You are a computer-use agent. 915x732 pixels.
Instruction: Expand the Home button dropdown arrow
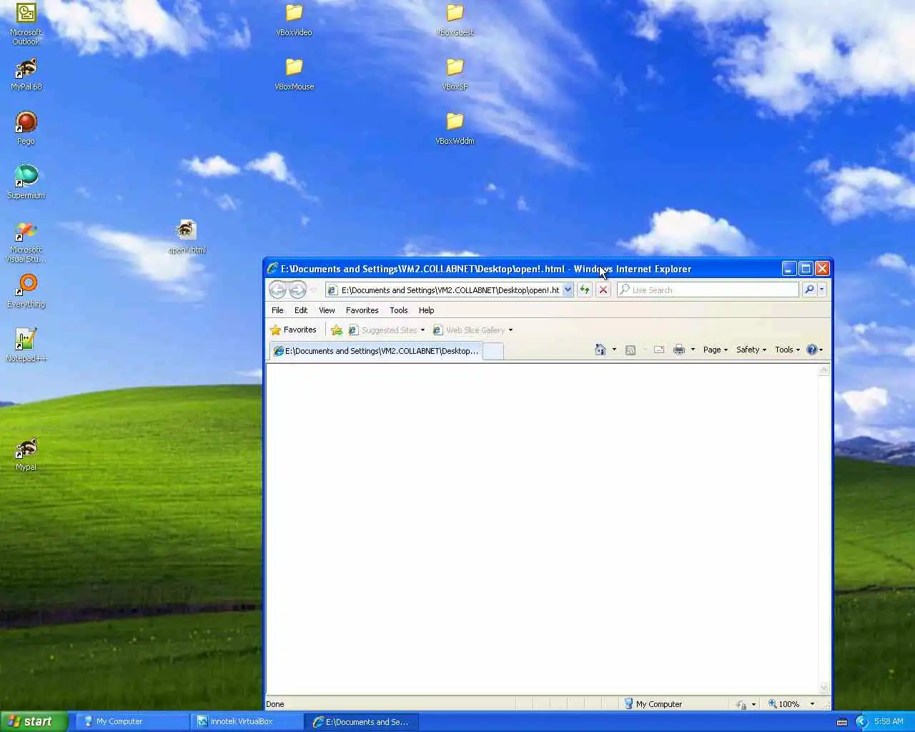coord(614,350)
